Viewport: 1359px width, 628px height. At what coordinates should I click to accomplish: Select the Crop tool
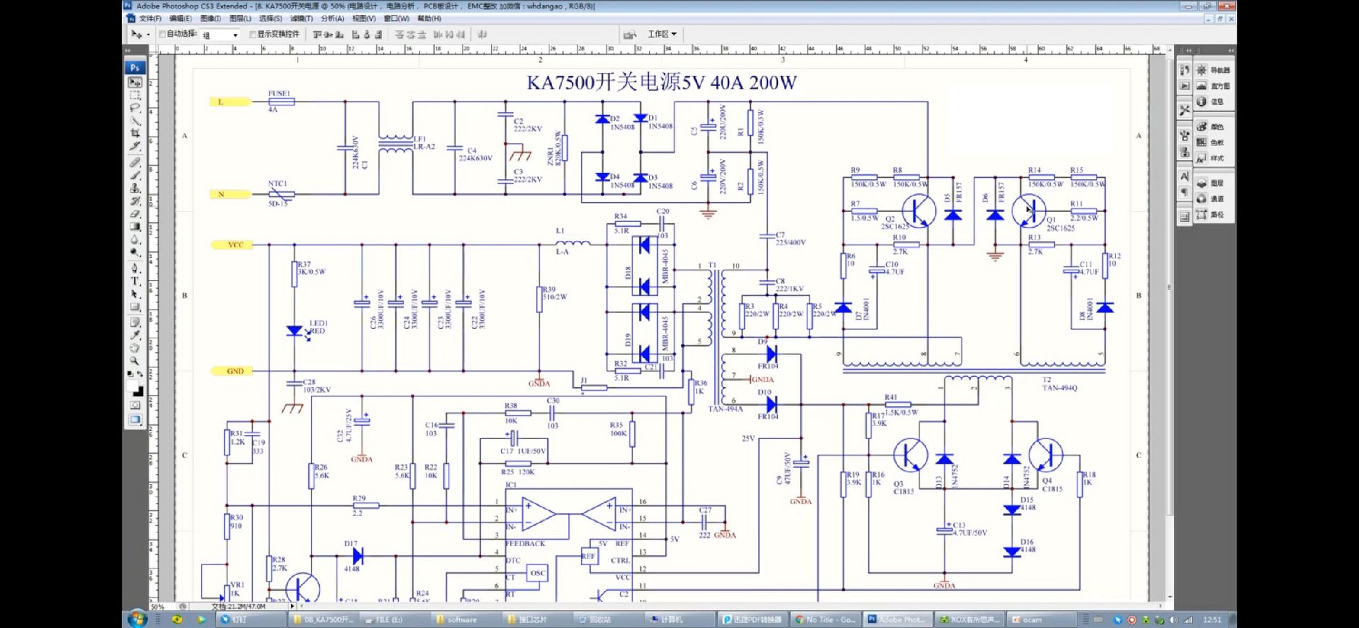[x=135, y=133]
